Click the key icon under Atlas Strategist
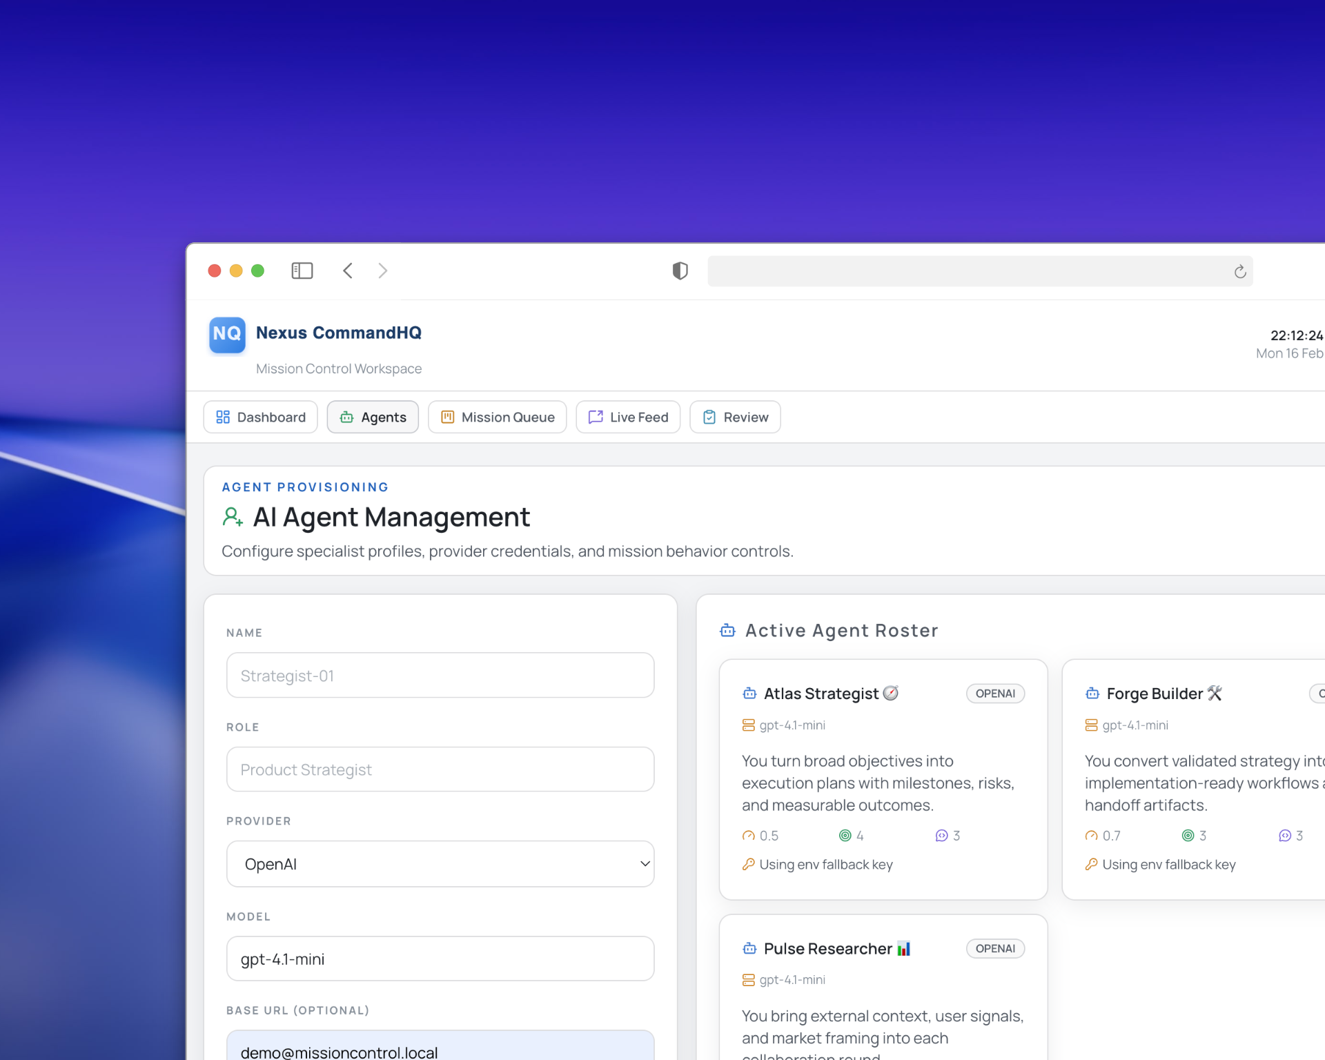The width and height of the screenshot is (1325, 1060). click(749, 863)
